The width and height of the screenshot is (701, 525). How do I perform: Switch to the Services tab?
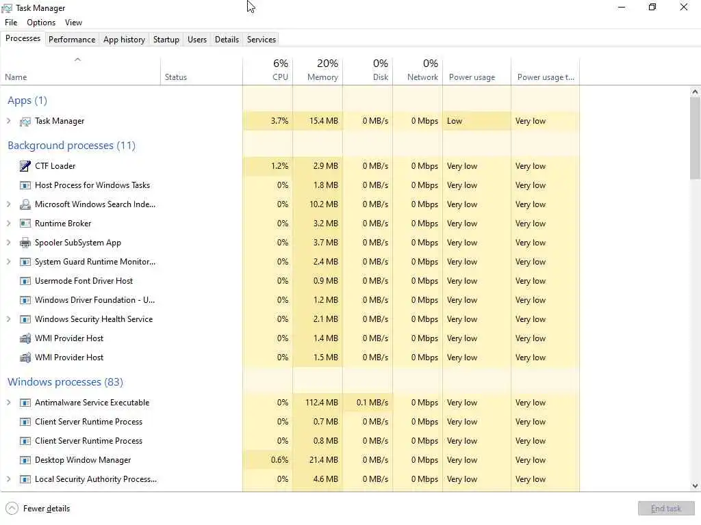(262, 39)
